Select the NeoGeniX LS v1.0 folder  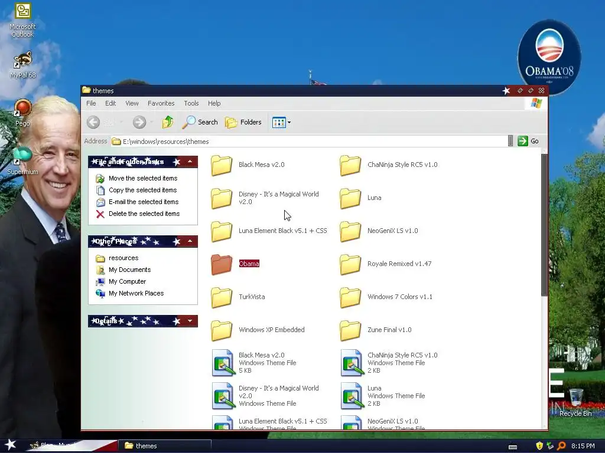[x=379, y=231]
